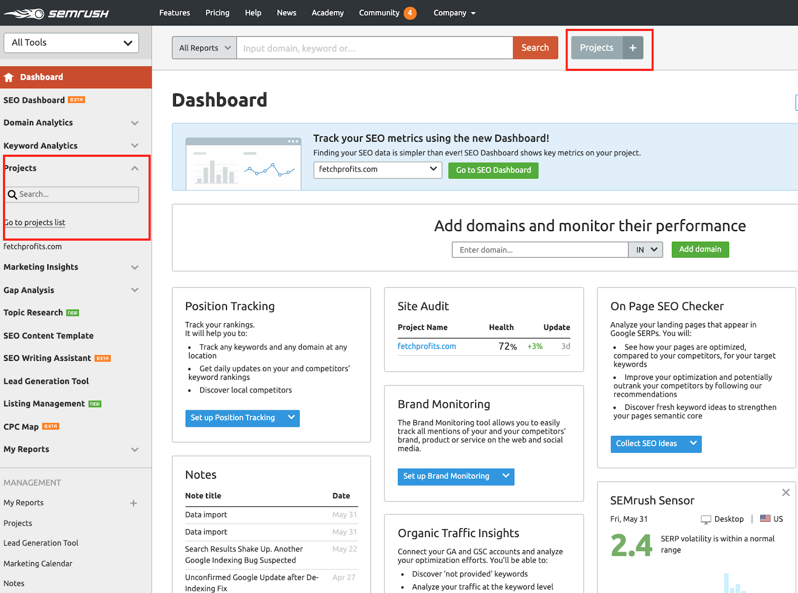This screenshot has height=593, width=798.
Task: Expand the Marketing Insights section
Action: click(135, 268)
